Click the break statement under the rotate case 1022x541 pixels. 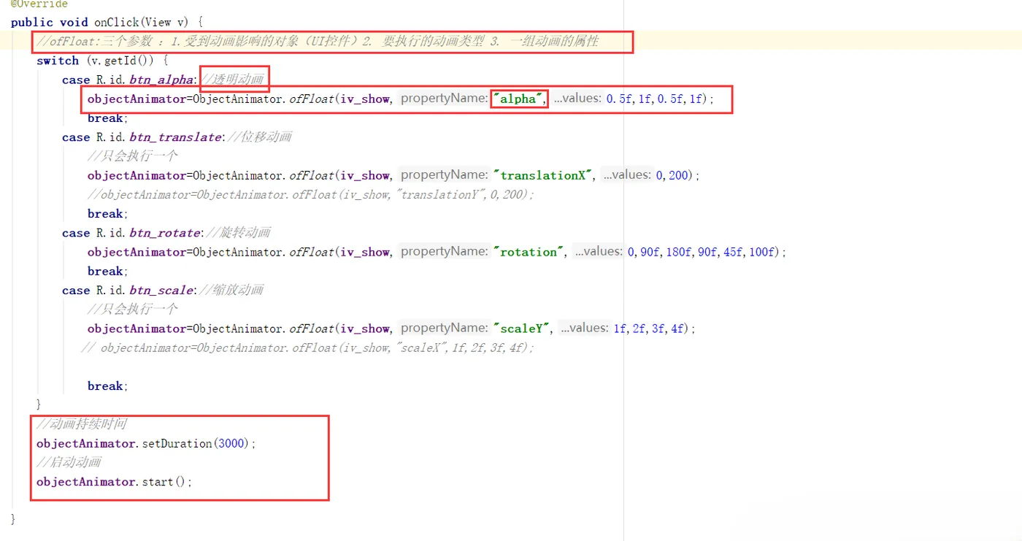pyautogui.click(x=107, y=271)
